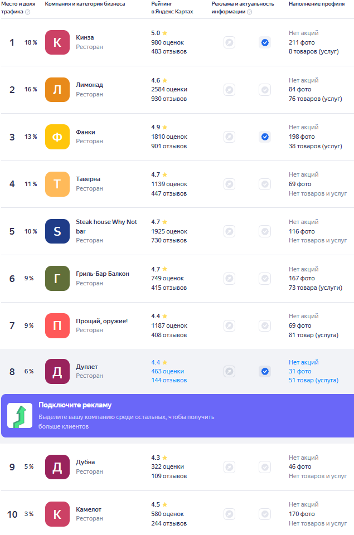This screenshot has width=354, height=535.
Task: Open the 144 отзывов link for Дуплет
Action: [x=169, y=380]
